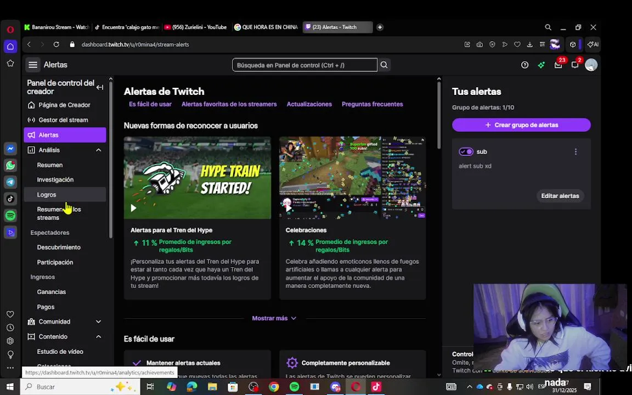Click the Opera downloads icon
This screenshot has width=632, height=395.
coord(529,44)
